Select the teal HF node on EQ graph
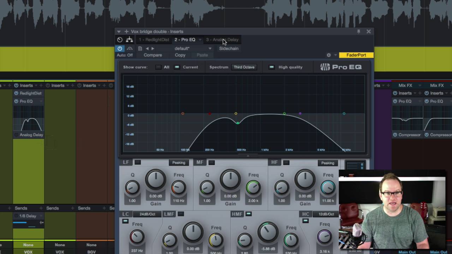The width and height of the screenshot is (452, 254). pyautogui.click(x=344, y=114)
